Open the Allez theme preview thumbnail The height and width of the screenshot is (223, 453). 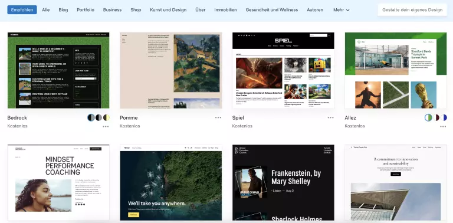[x=396, y=70]
